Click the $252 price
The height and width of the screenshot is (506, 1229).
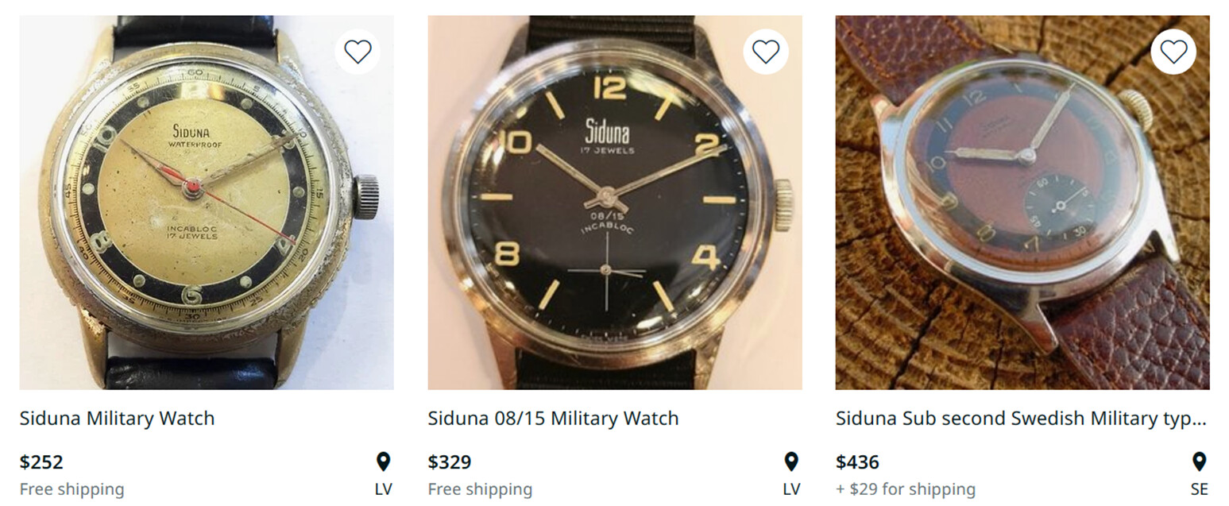[x=41, y=462]
